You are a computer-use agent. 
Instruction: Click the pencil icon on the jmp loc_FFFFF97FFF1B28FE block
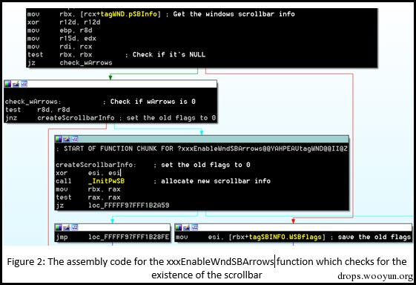click(67, 227)
